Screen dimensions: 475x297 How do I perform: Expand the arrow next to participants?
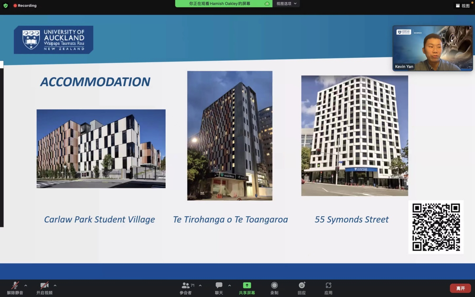200,286
